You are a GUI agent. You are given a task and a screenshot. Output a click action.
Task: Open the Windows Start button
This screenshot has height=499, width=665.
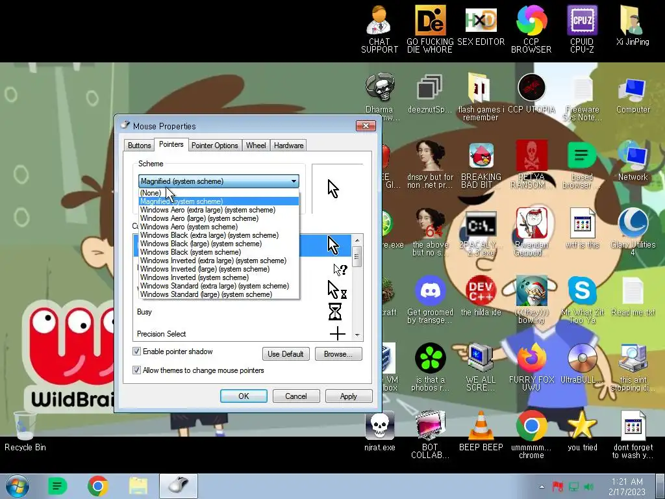(x=18, y=486)
